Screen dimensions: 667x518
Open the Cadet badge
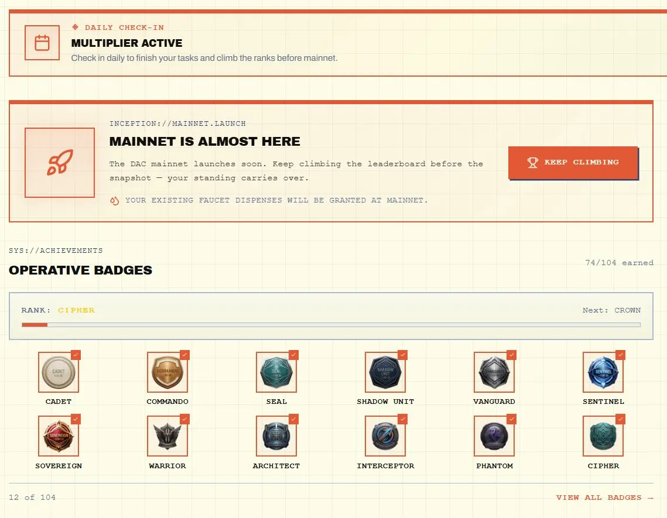59,372
